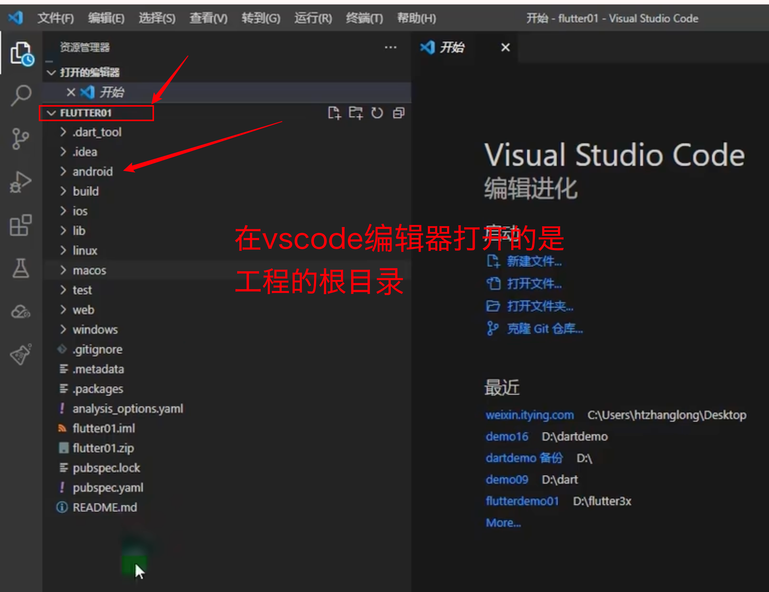Click the folder icon beside 打开文件夹

click(493, 306)
